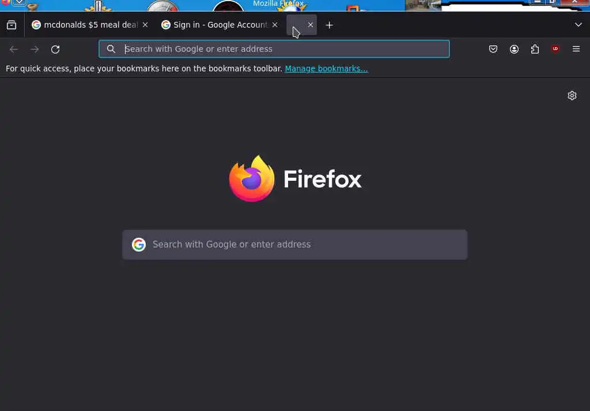Click the Firefox logo on new tab page
The height and width of the screenshot is (411, 590).
(295, 178)
